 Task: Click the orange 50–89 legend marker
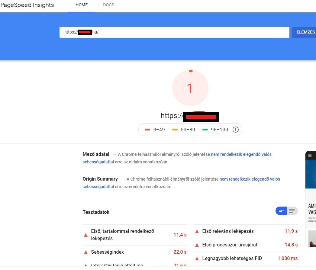175,130
